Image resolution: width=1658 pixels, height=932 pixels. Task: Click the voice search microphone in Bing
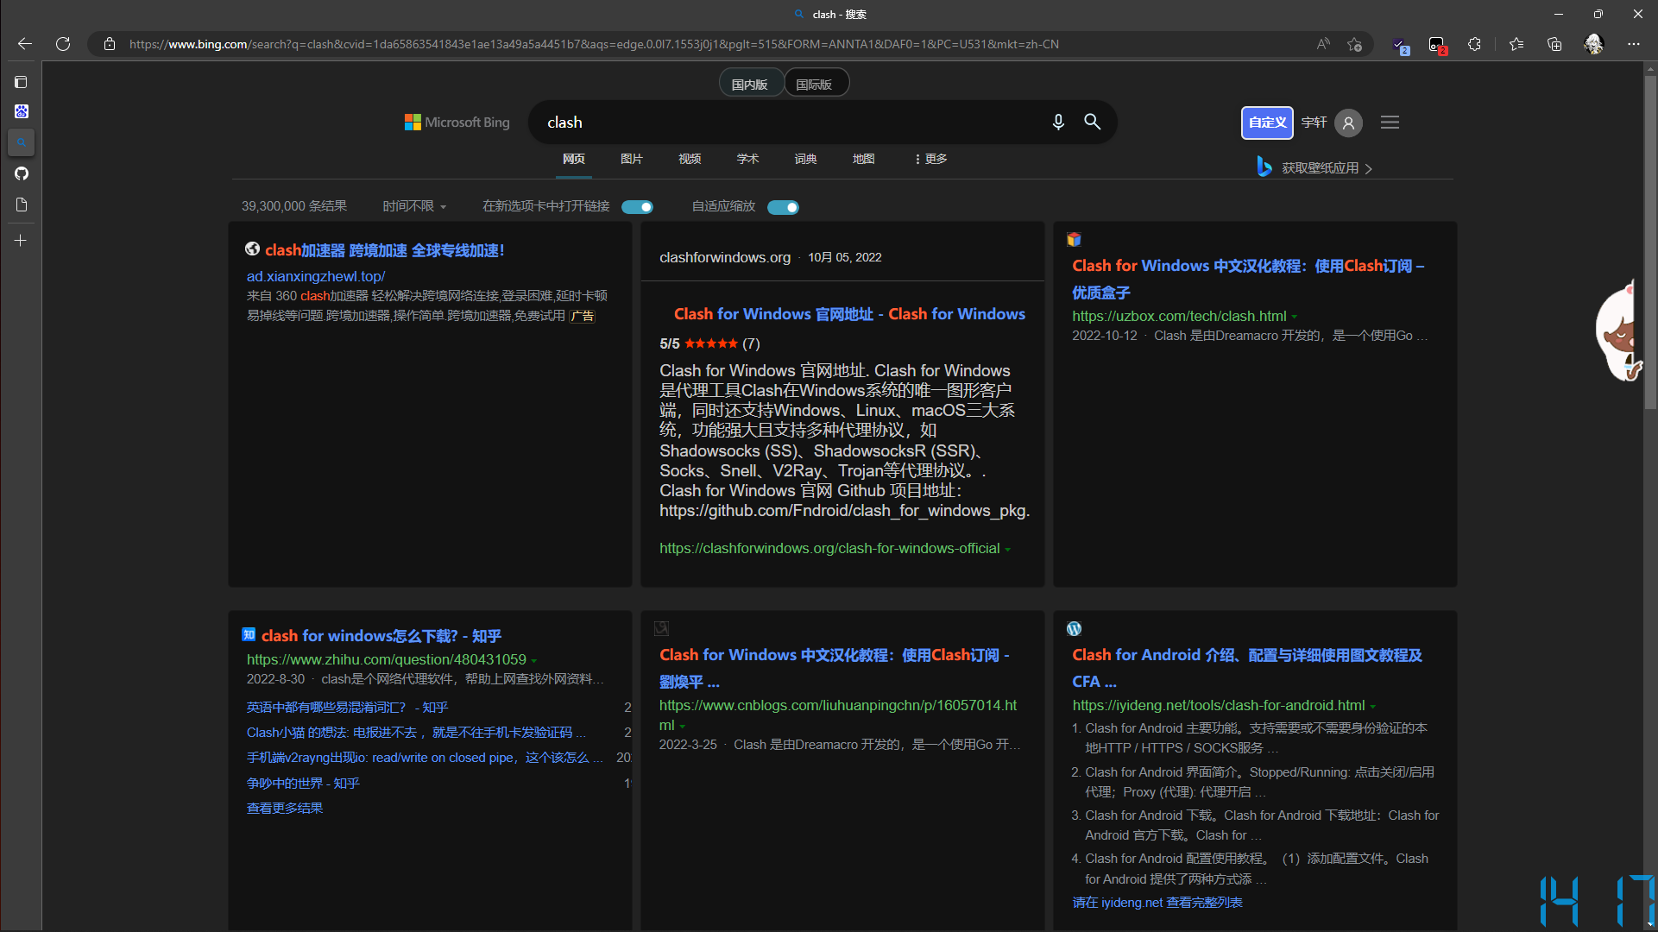tap(1058, 122)
